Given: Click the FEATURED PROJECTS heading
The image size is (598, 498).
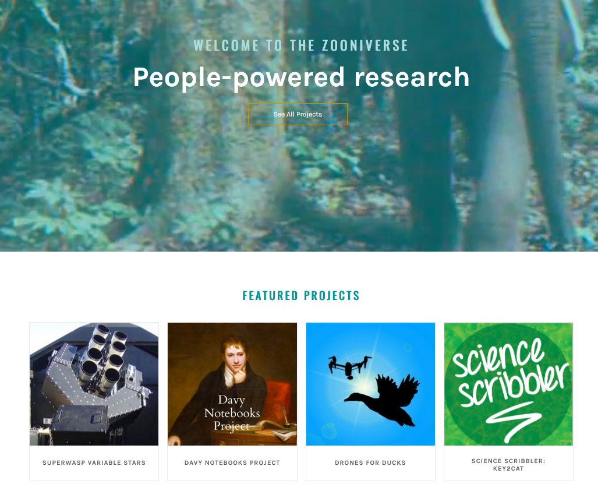Looking at the screenshot, I should [301, 295].
